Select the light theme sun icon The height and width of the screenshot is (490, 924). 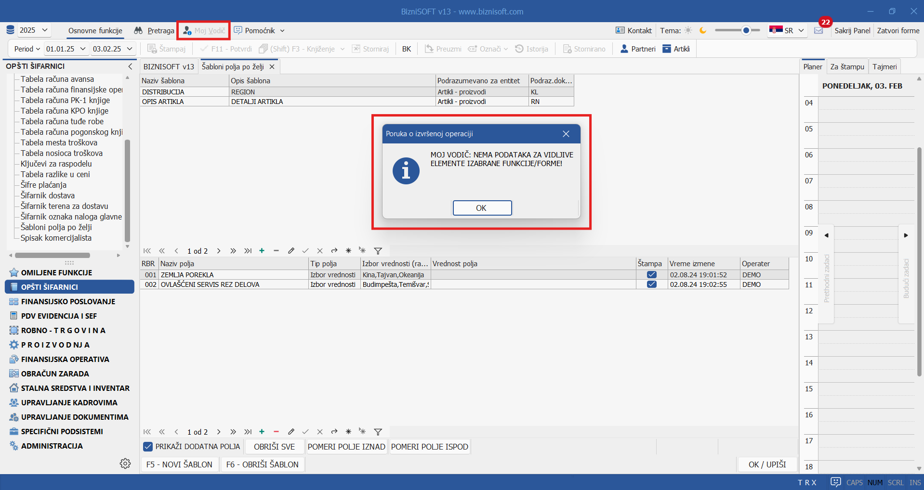(x=688, y=30)
